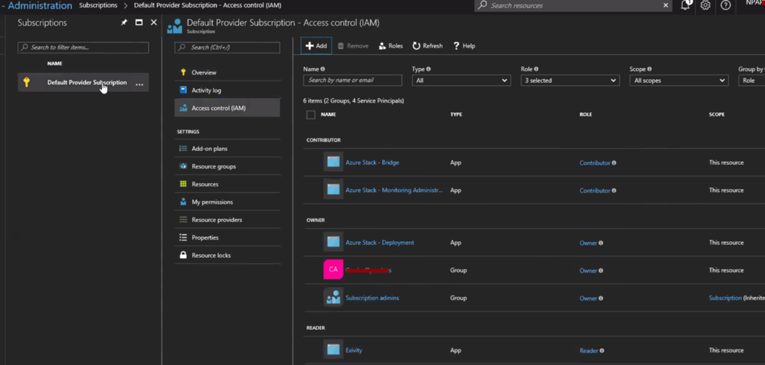Open the Group by dropdown showing Role

coord(752,81)
